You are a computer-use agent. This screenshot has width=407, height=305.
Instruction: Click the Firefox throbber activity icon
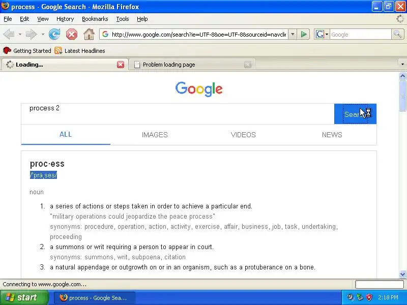[400, 19]
